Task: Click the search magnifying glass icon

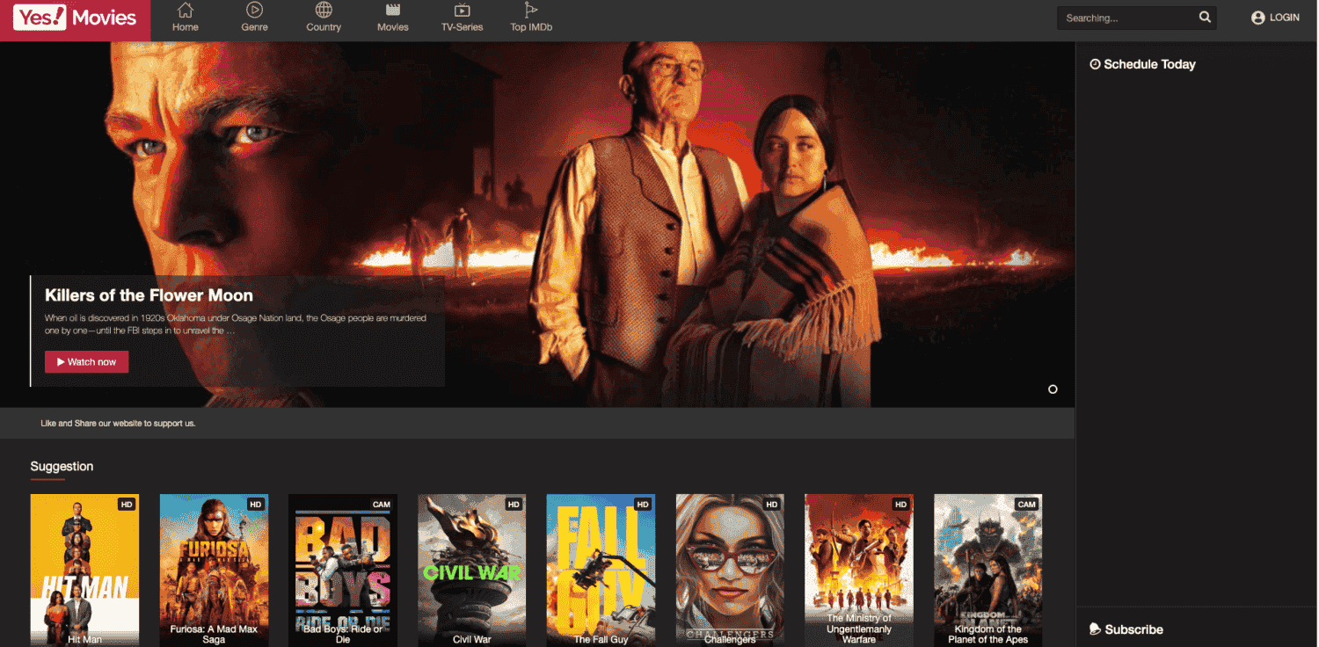Action: coord(1205,18)
